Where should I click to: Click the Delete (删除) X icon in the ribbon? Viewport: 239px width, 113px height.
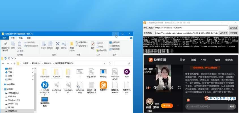57,44
